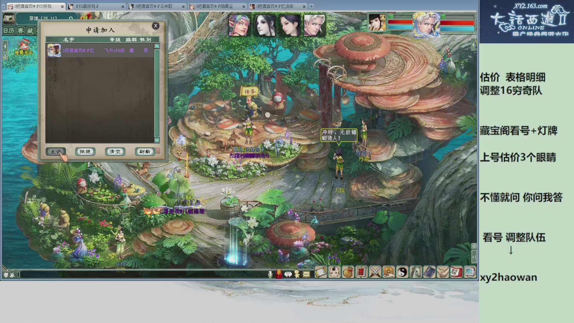Click the small gear icon under the left arrow
This screenshot has width=574, height=323.
[5, 57]
